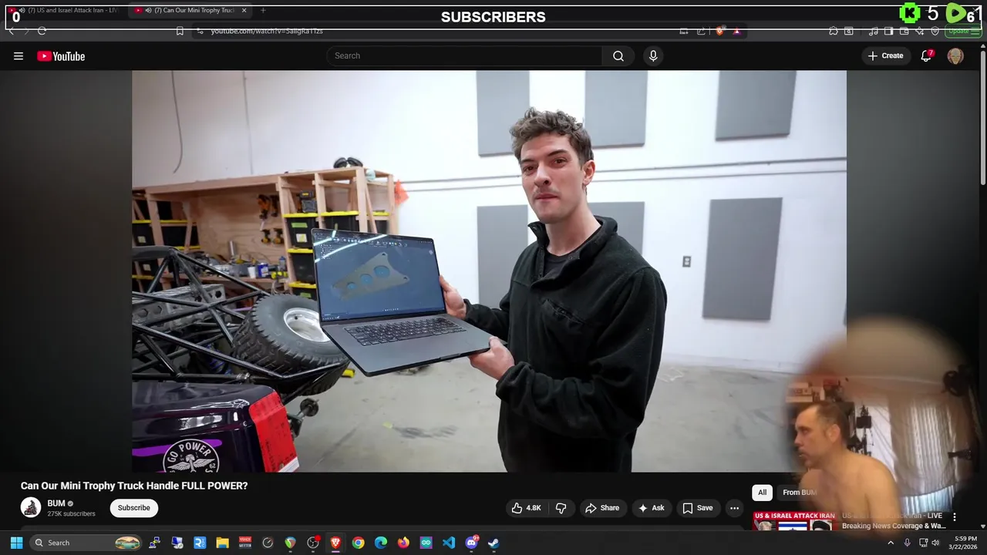
Task: Open the BUM channel name link
Action: tap(56, 503)
